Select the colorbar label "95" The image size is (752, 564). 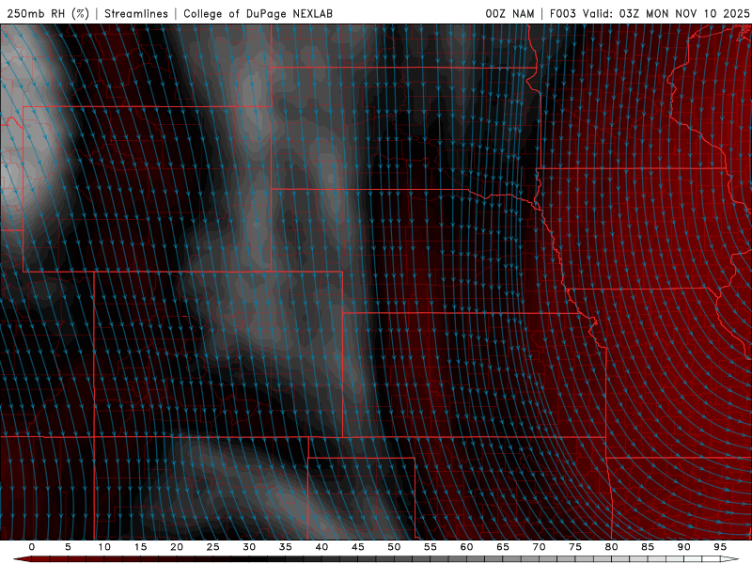pos(720,547)
